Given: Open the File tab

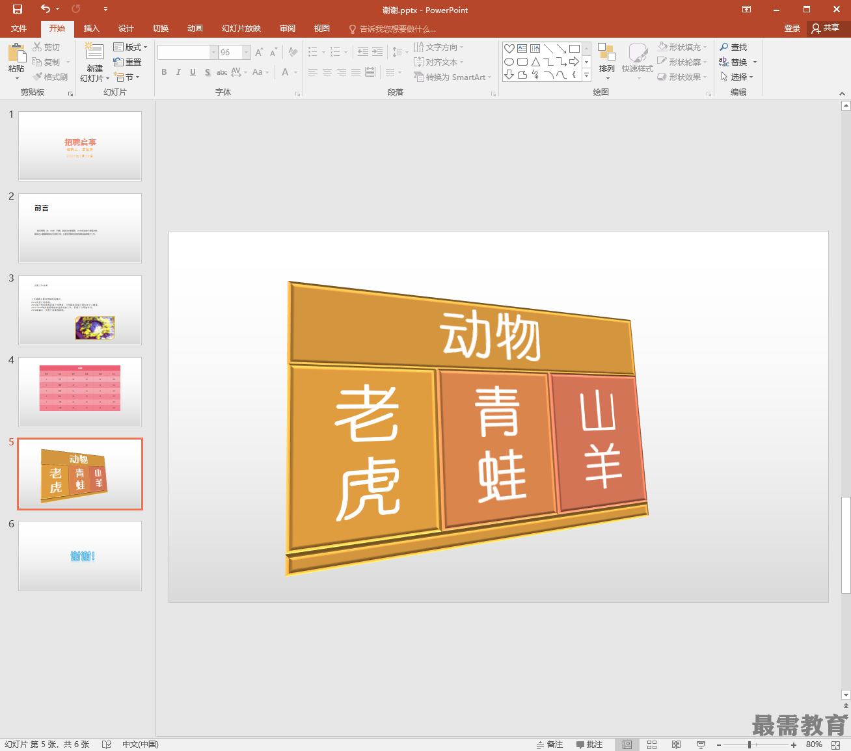Looking at the screenshot, I should pos(19,29).
